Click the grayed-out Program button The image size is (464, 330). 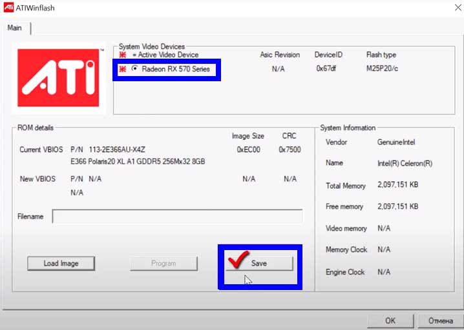[x=163, y=264]
